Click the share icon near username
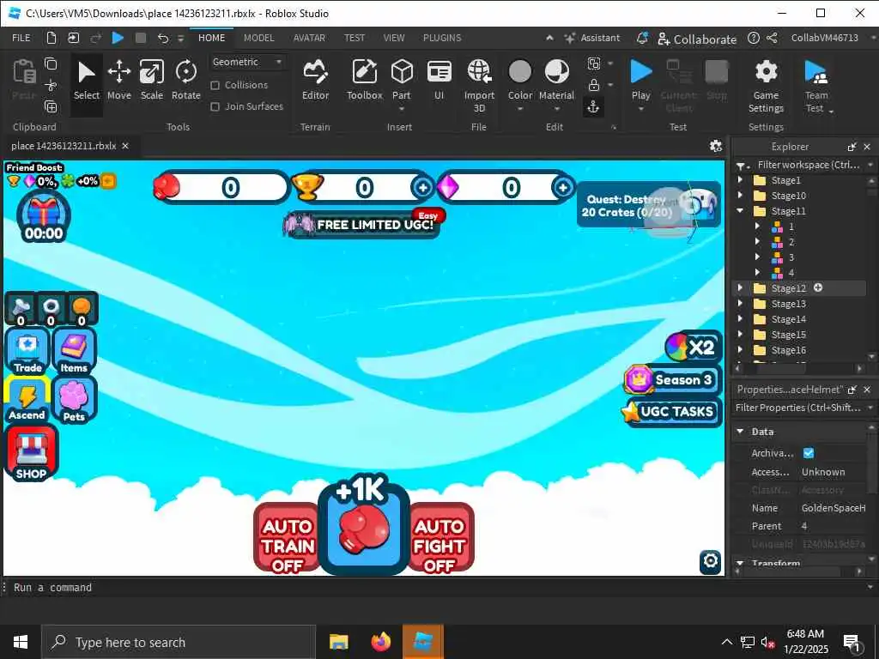Screen dimensions: 879x659 (x=772, y=38)
